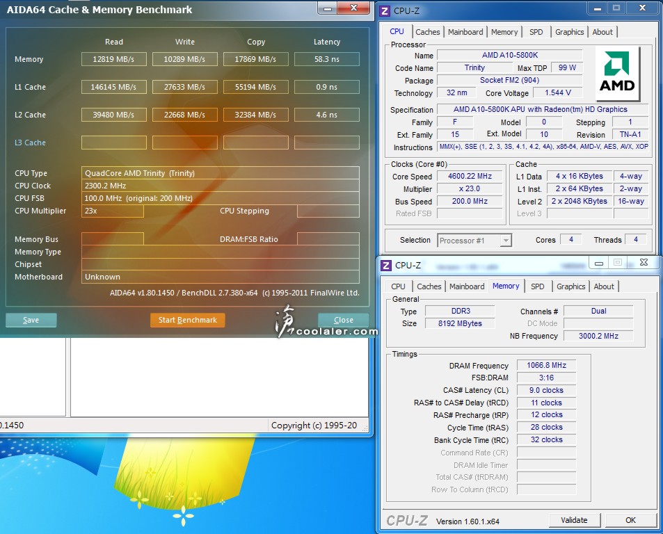Click the Name field AMD A10-5800K
This screenshot has width=663, height=534.
509,55
